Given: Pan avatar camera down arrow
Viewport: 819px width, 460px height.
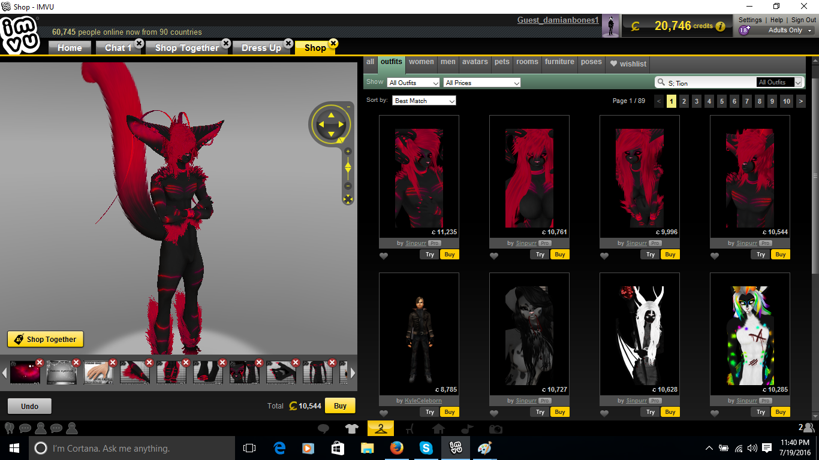Looking at the screenshot, I should click(331, 135).
